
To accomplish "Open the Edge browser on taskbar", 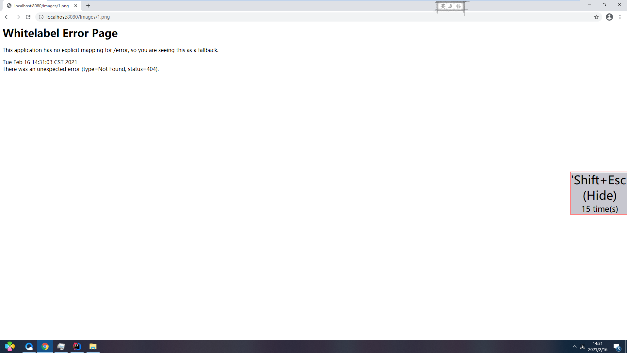I will (x=29, y=346).
